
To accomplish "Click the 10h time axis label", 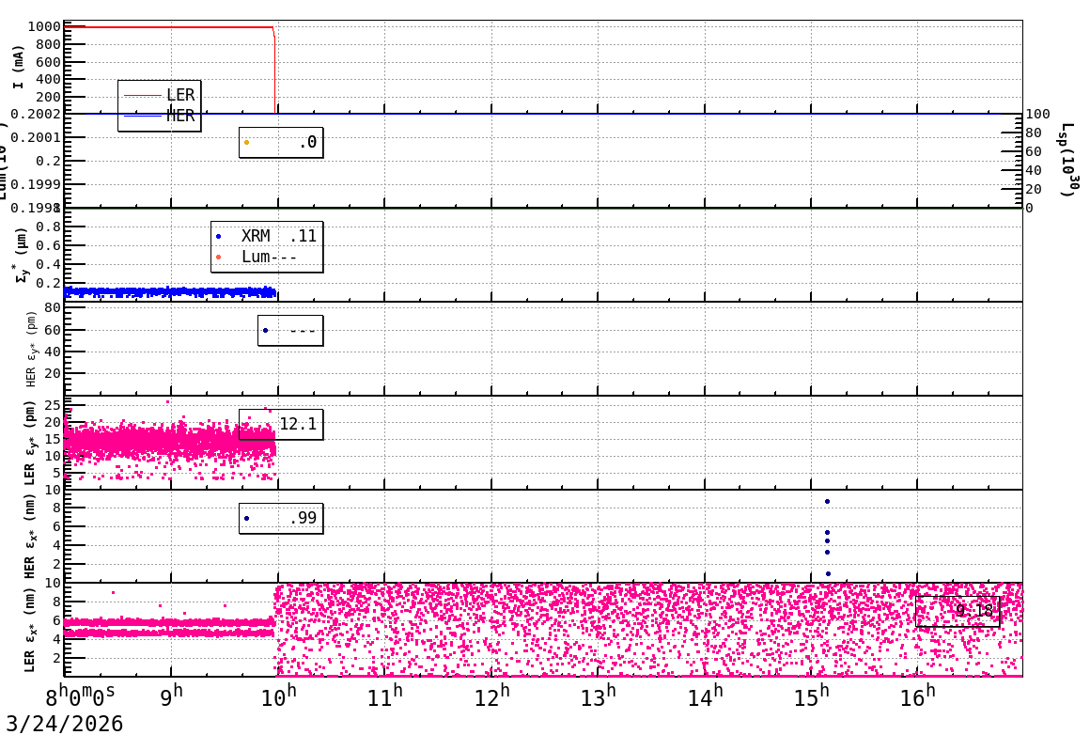I will [278, 696].
